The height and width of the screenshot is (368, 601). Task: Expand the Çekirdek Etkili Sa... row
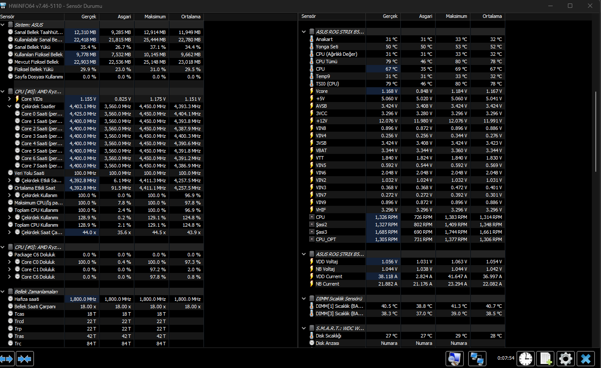(10, 181)
